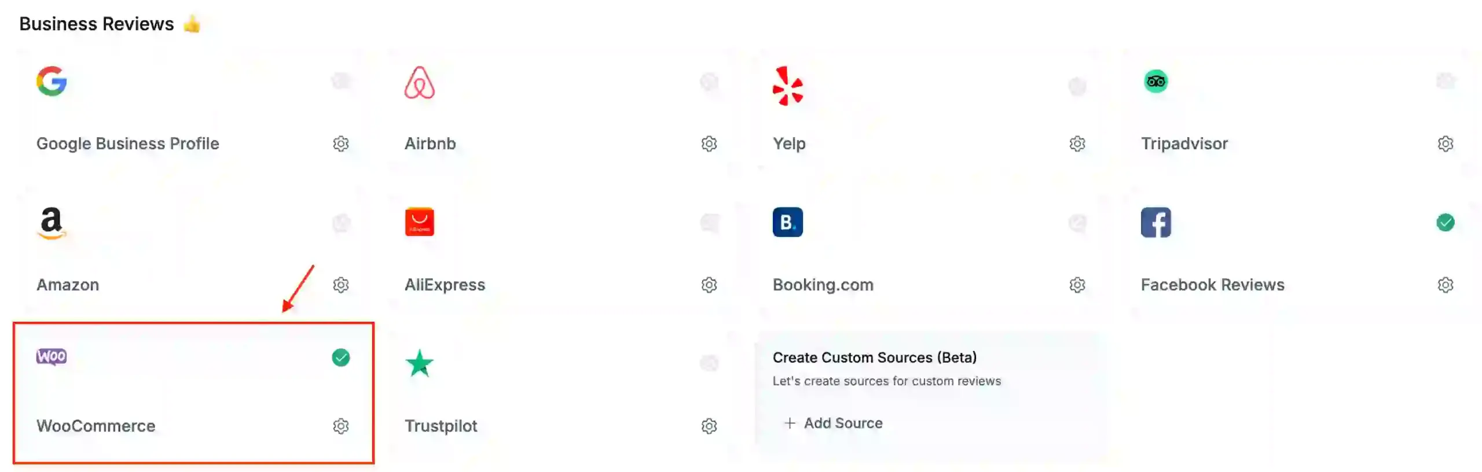Screen dimensions: 1482x472
Task: Click the Tripadvisor owl icon
Action: tap(1155, 82)
